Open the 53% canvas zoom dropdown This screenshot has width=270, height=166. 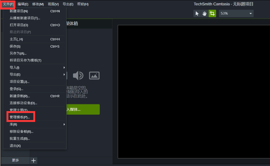236,14
